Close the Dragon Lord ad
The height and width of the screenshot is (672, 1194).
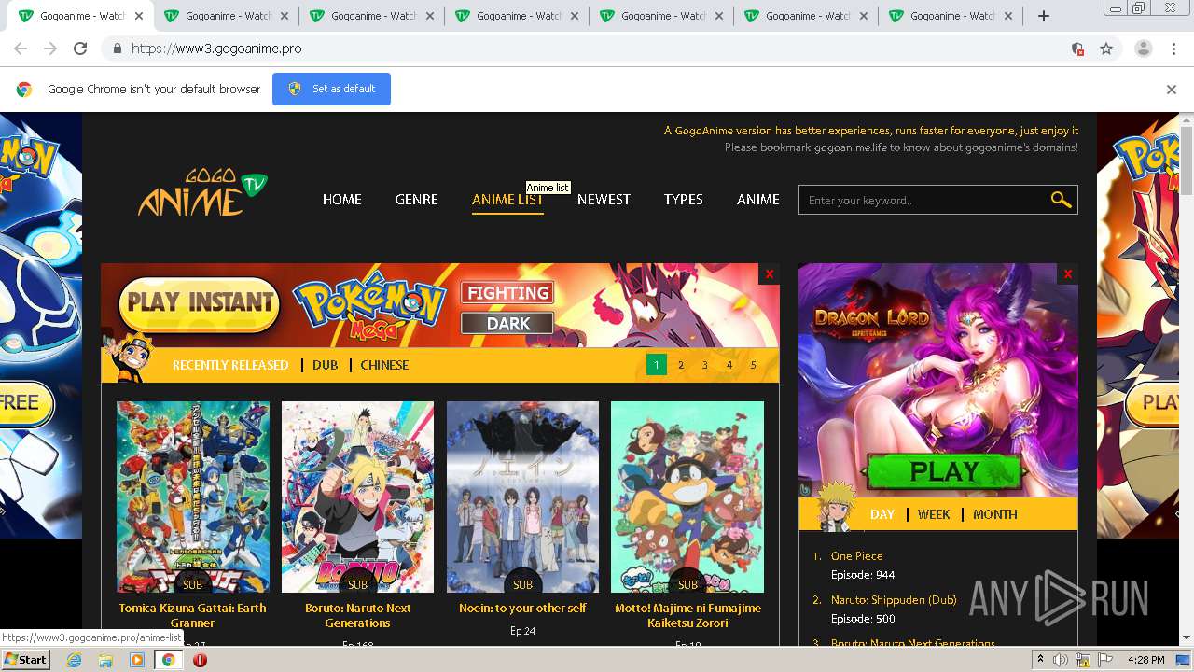(x=1068, y=273)
